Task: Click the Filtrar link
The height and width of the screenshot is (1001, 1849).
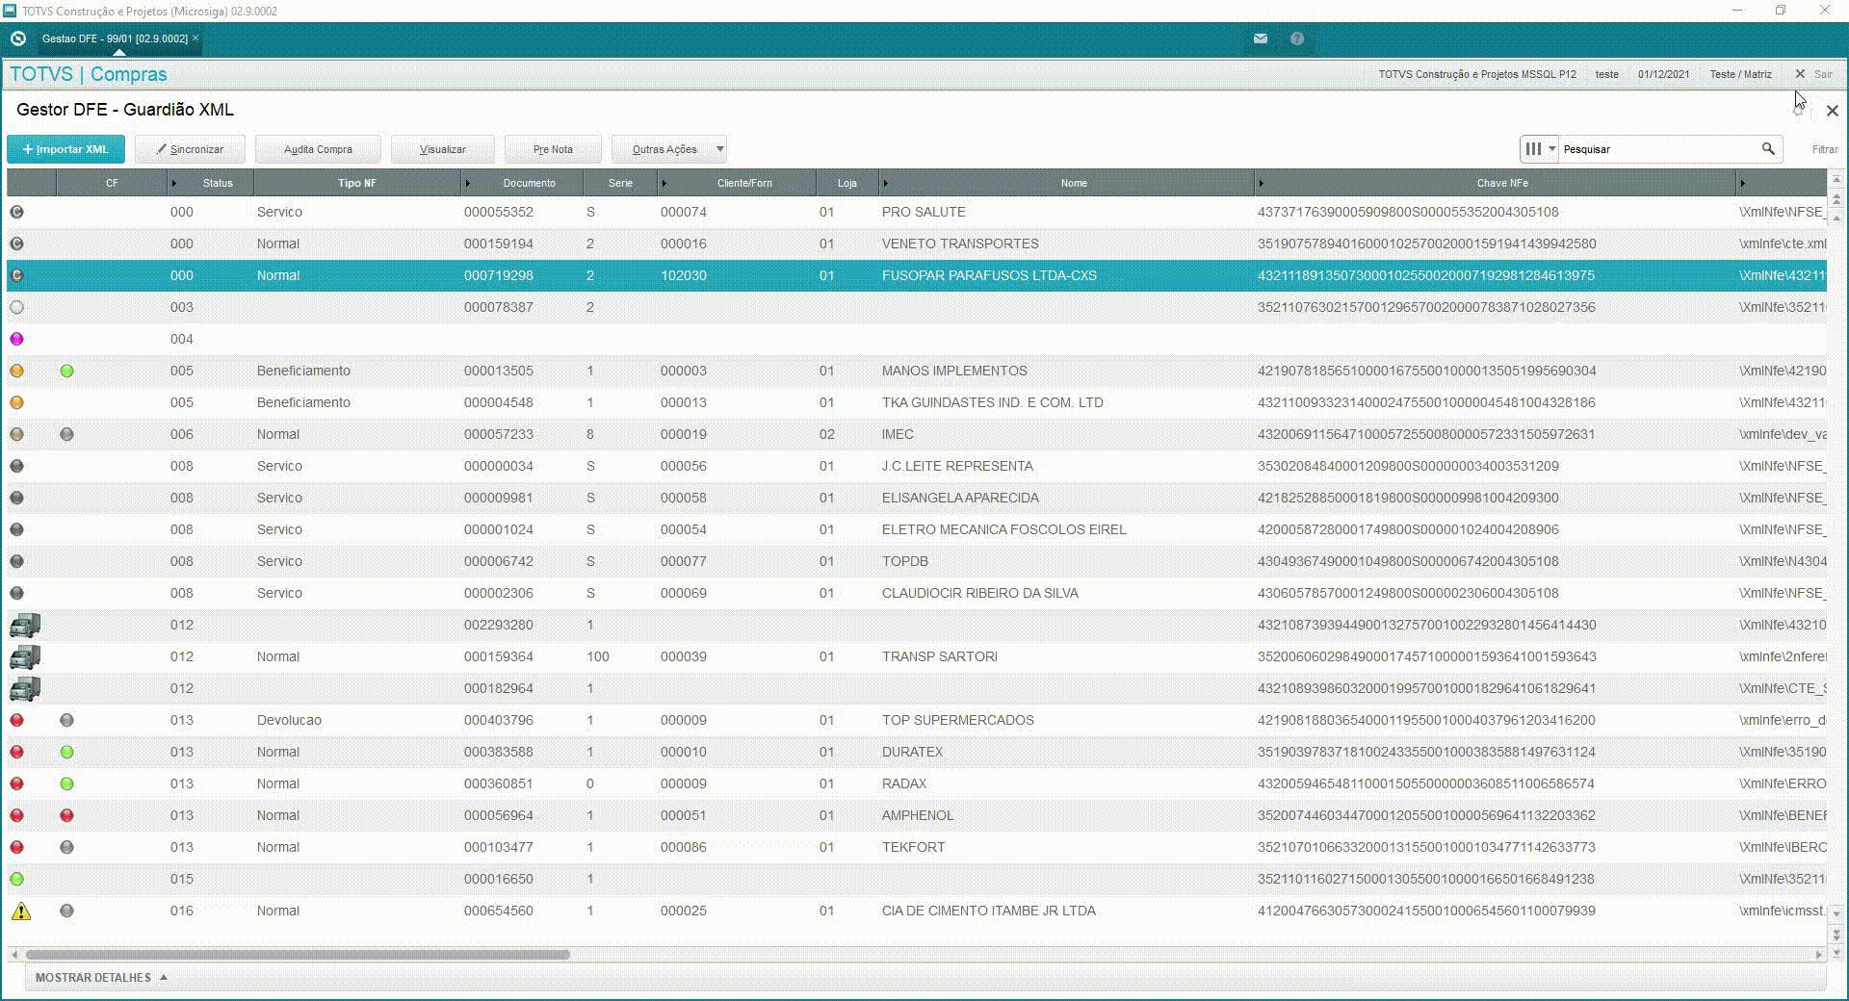Action: [x=1825, y=149]
